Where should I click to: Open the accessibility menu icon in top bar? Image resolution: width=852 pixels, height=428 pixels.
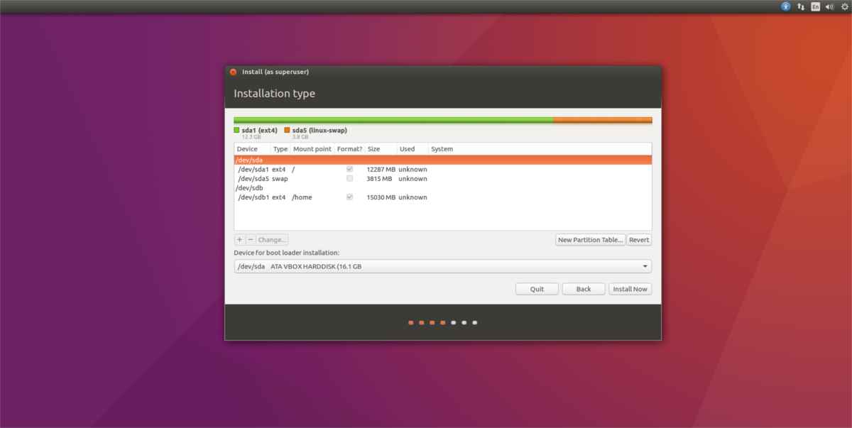(786, 6)
